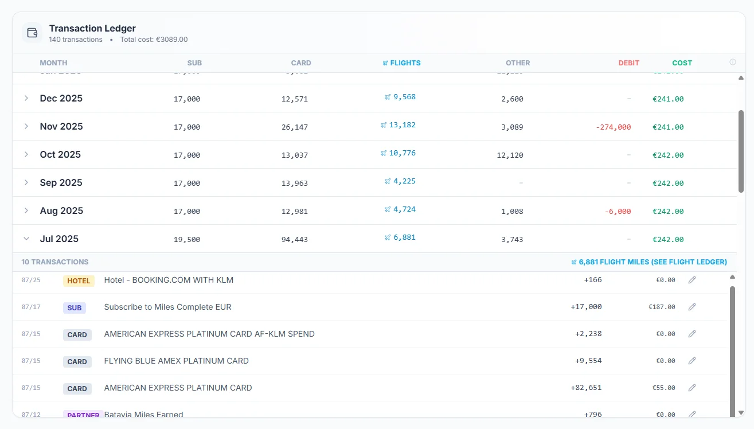Edit the Miles Complete subscription transaction
Viewport: 754px width, 429px height.
(692, 307)
